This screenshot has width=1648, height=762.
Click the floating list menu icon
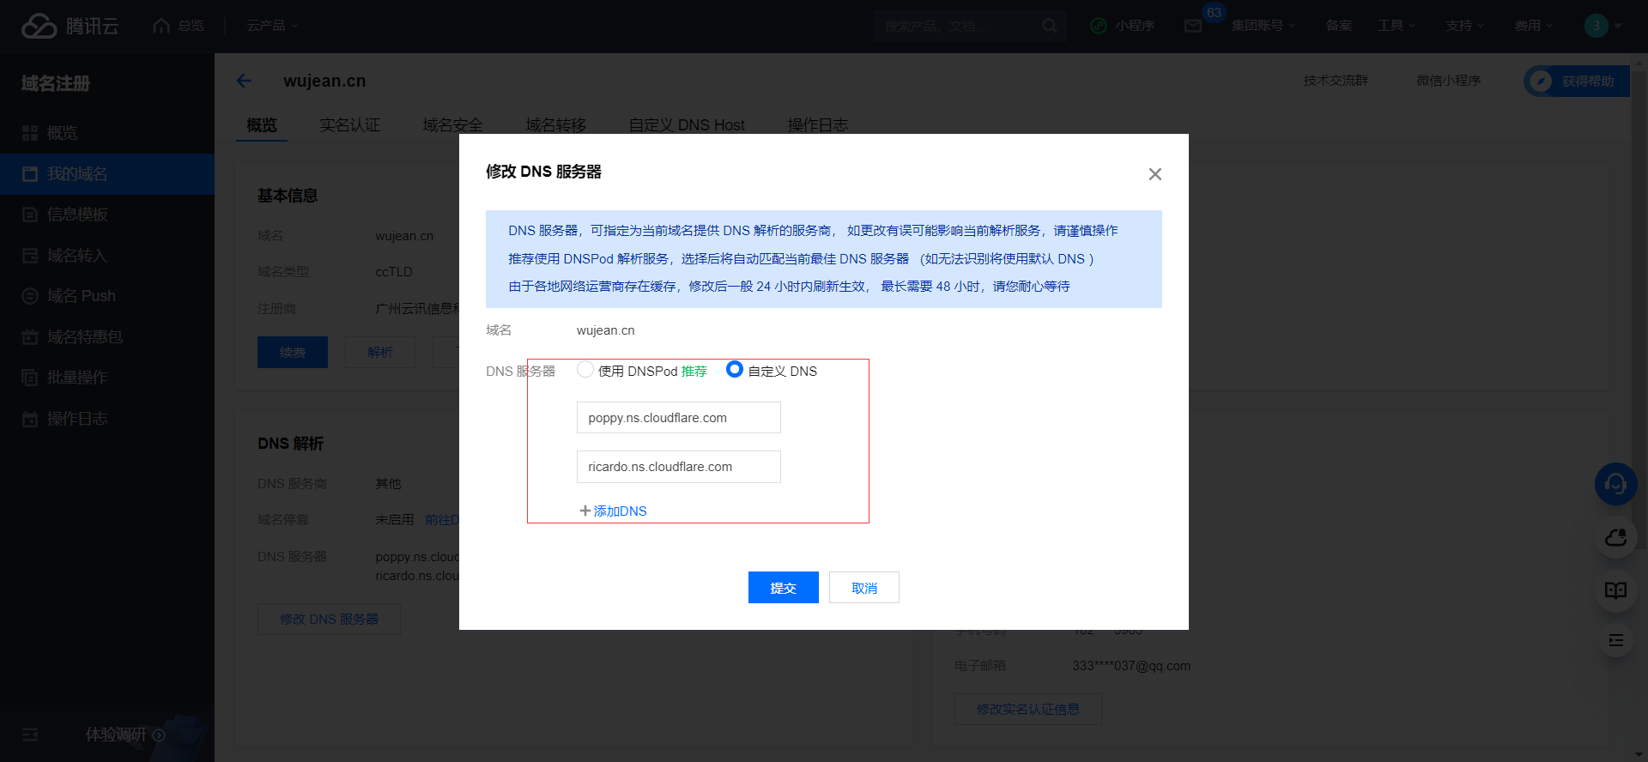tap(1615, 640)
